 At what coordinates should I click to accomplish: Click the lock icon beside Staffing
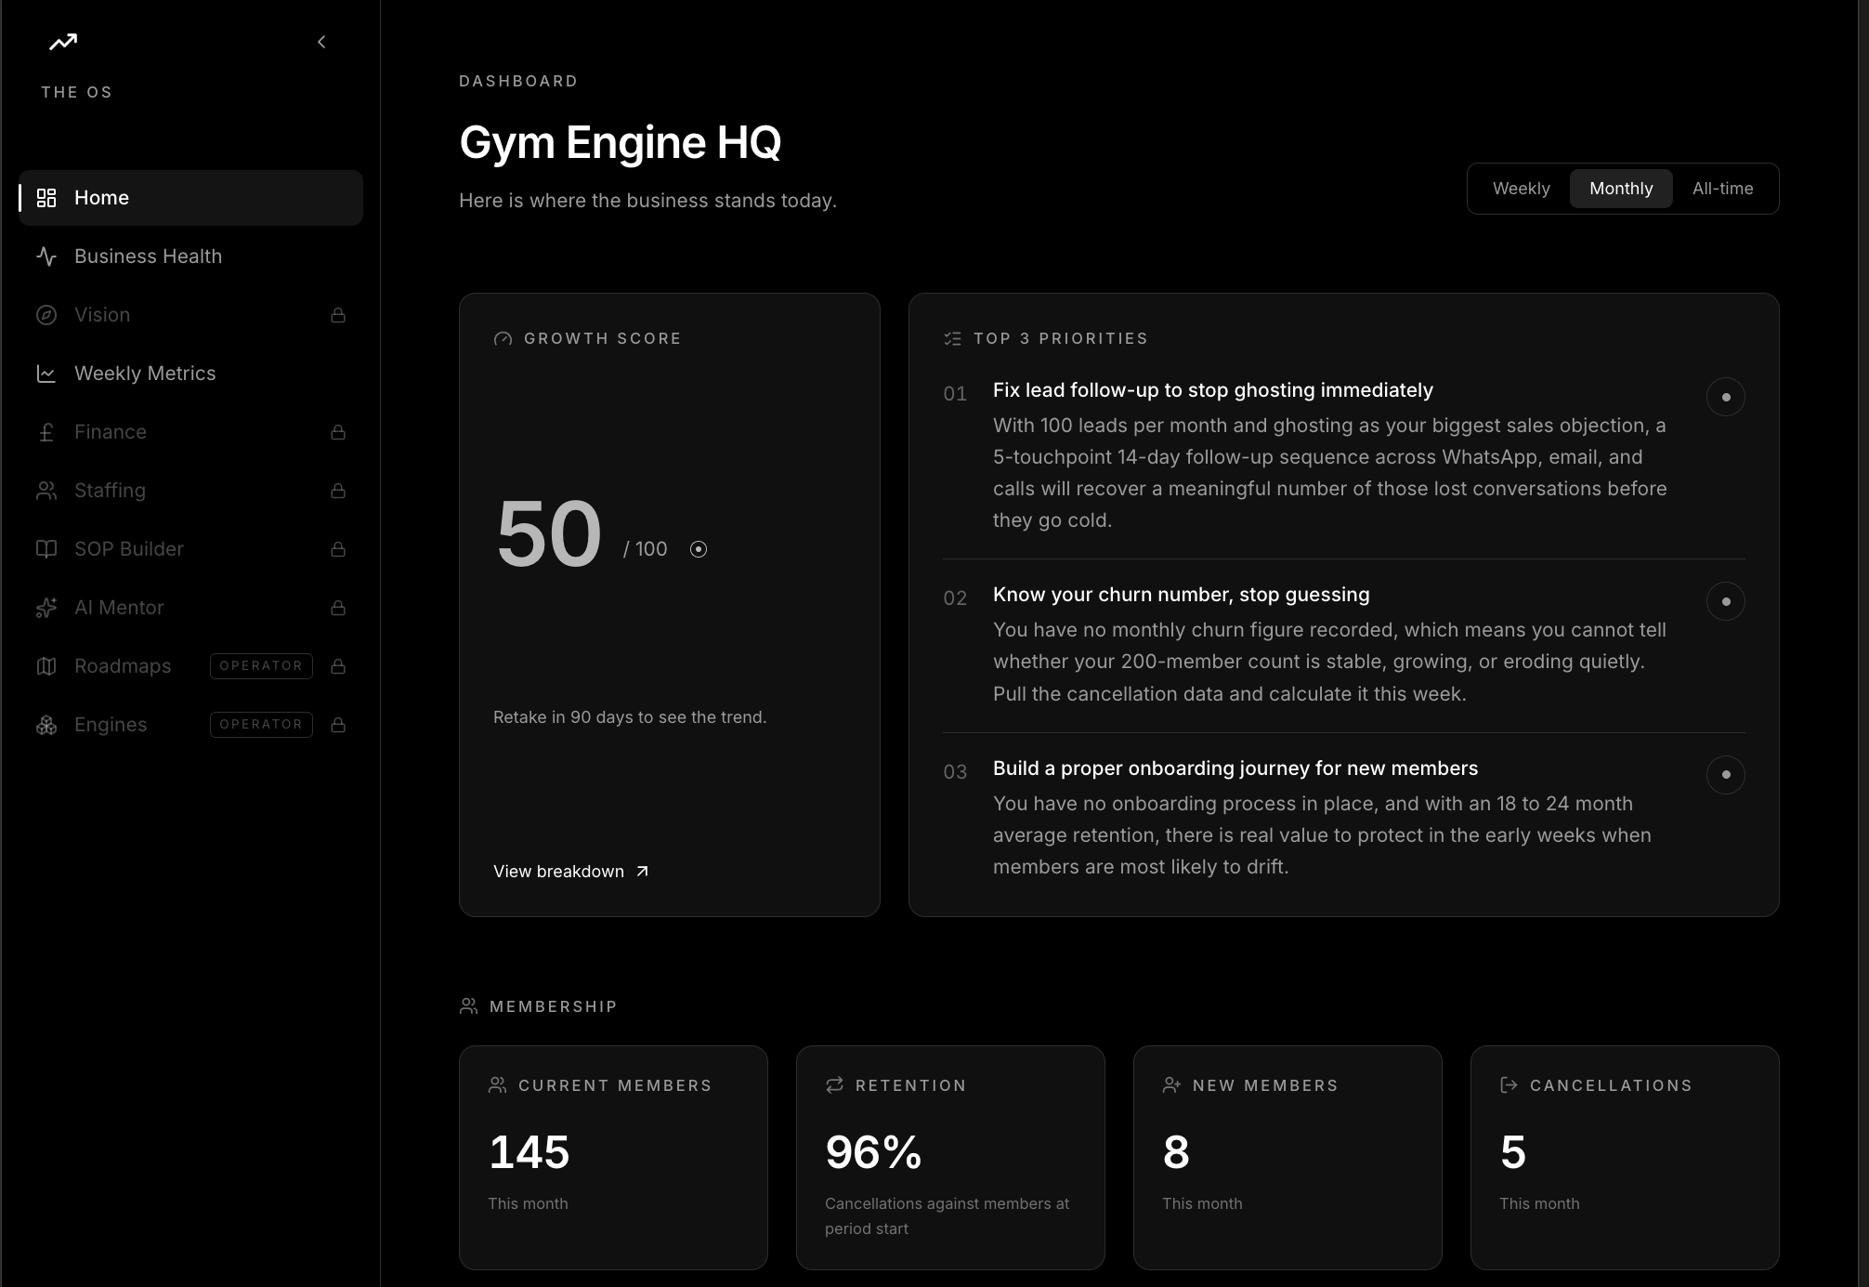pyautogui.click(x=338, y=491)
